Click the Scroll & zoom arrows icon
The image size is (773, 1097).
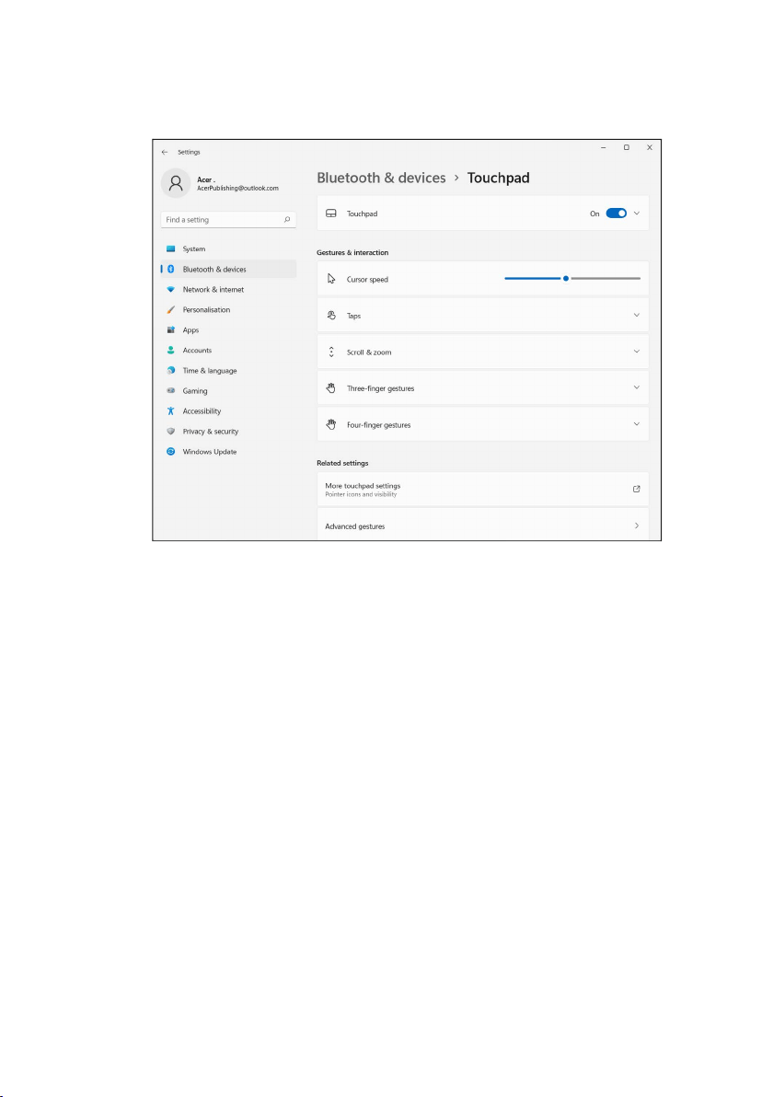331,352
